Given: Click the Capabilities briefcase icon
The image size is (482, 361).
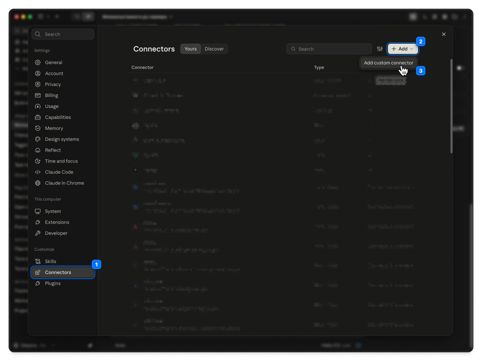Looking at the screenshot, I should 38,117.
